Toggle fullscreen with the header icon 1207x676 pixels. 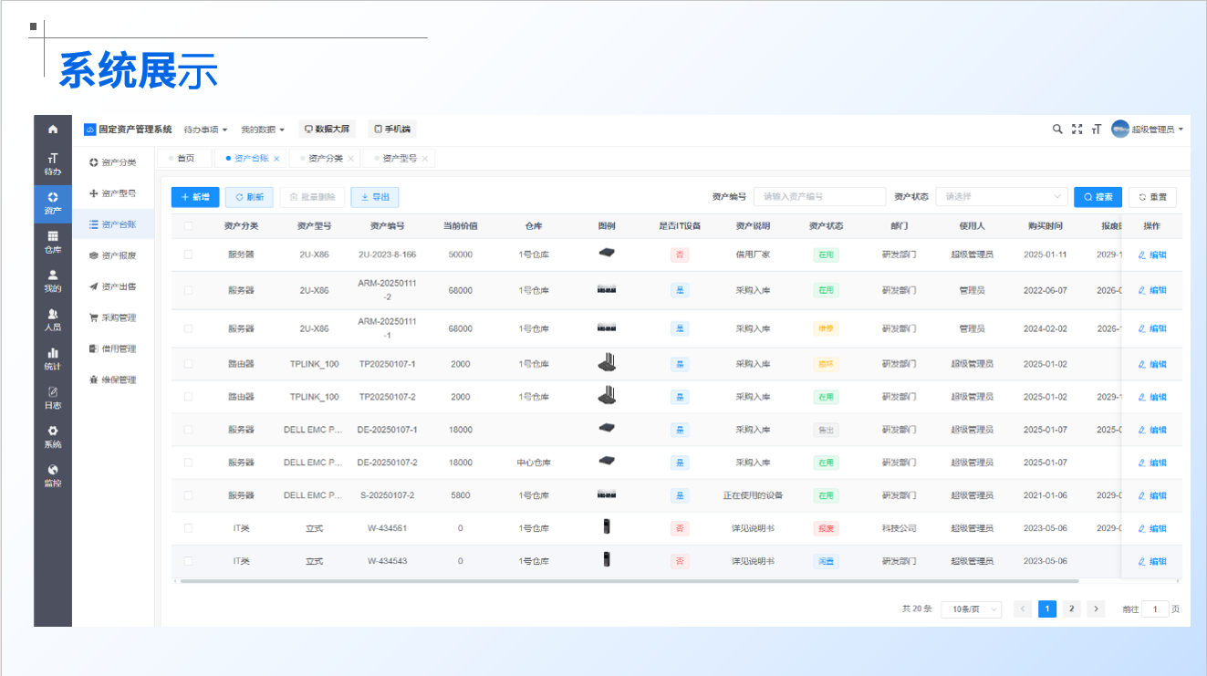[1077, 130]
